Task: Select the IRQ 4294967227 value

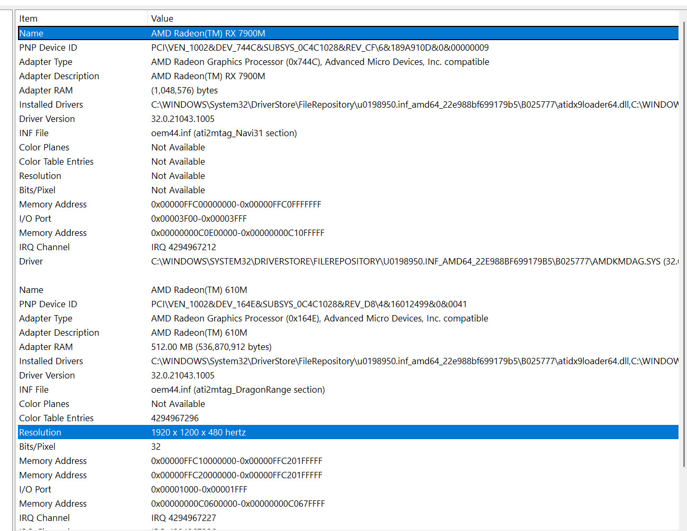Action: tap(183, 518)
